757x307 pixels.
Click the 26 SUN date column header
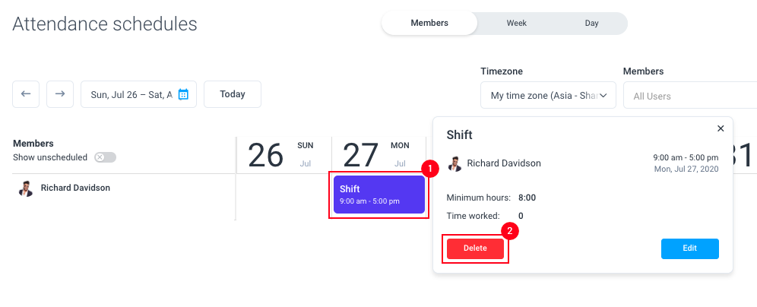pos(284,155)
